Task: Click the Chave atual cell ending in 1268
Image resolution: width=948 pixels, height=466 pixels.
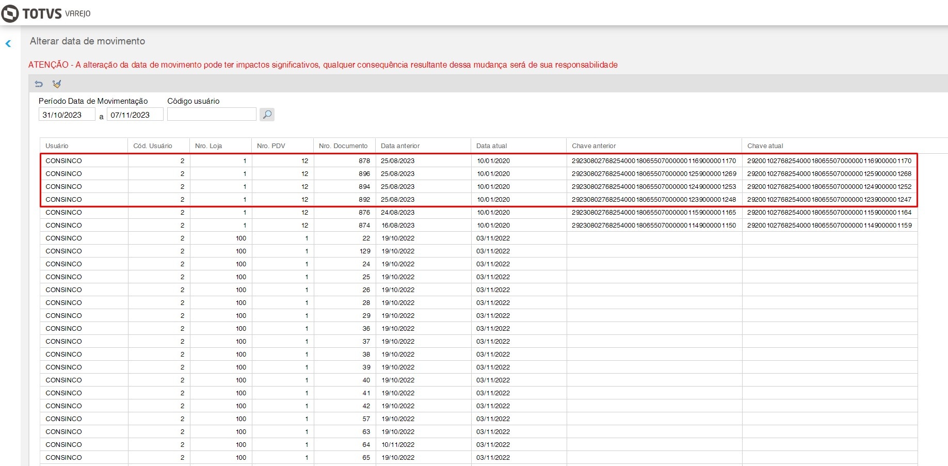Action: pos(830,173)
